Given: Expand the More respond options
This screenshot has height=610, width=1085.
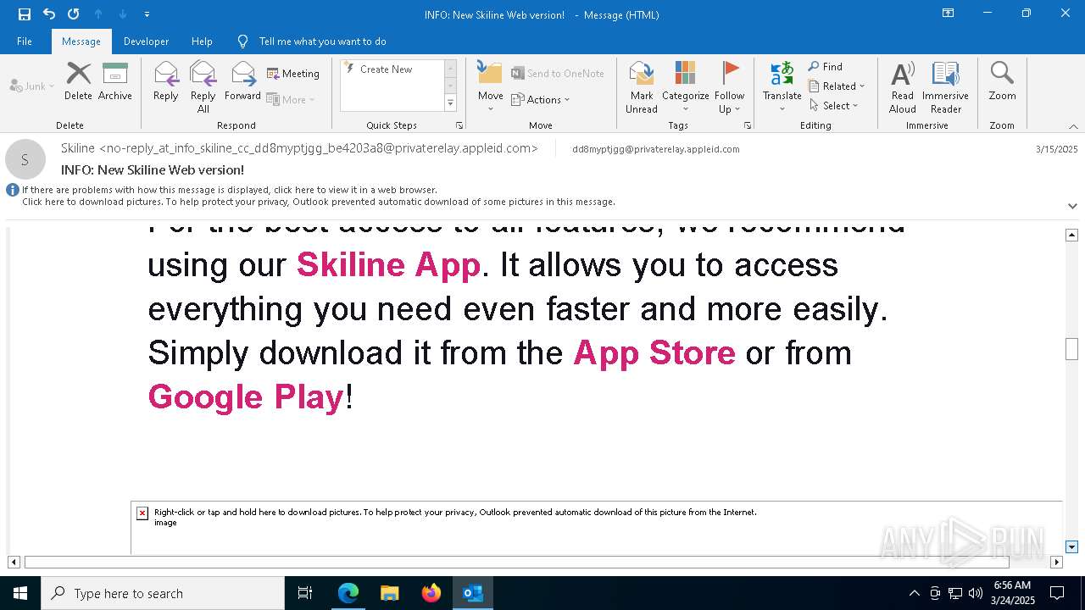Looking at the screenshot, I should pyautogui.click(x=291, y=99).
